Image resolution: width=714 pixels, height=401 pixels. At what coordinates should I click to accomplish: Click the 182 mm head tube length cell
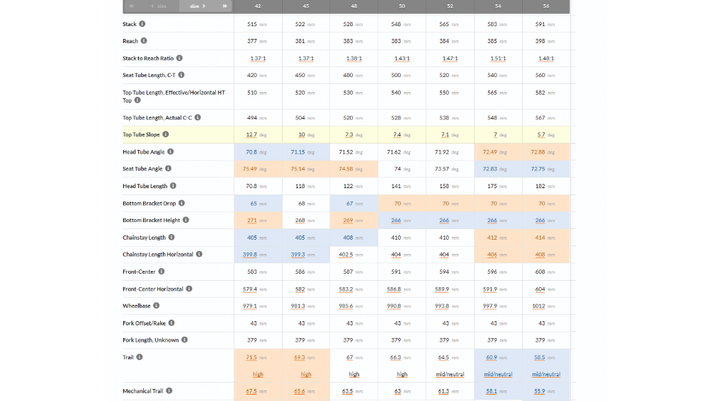click(546, 186)
